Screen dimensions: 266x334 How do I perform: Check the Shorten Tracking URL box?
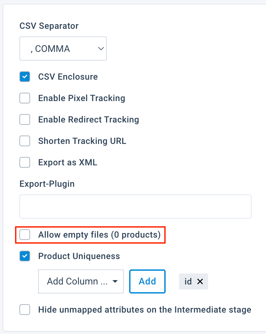pyautogui.click(x=25, y=141)
